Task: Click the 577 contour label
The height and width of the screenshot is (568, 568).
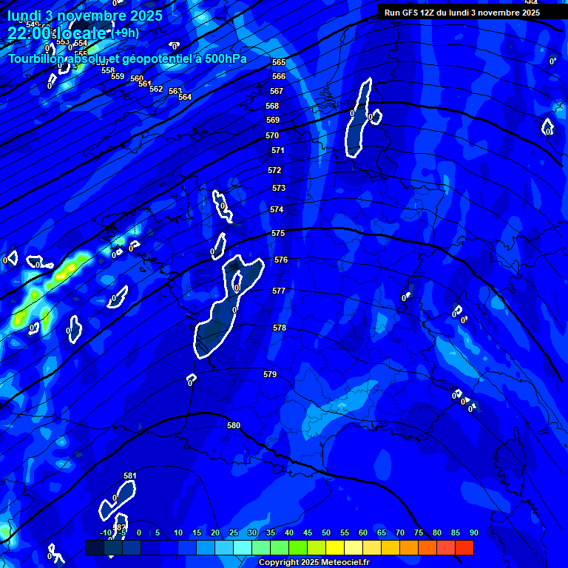Action: (279, 291)
